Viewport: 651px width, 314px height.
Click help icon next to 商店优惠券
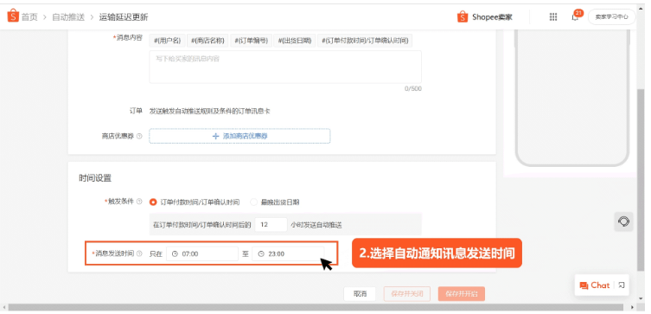[139, 136]
